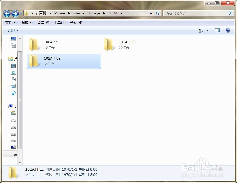
Task: Open the Documents library icon in sidebar
Action: [14, 79]
